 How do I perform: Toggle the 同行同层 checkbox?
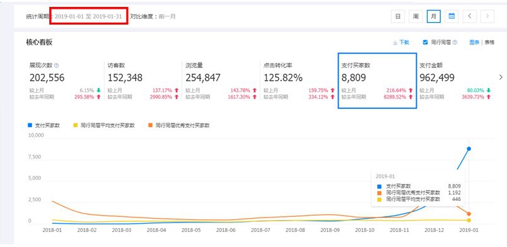tap(425, 42)
